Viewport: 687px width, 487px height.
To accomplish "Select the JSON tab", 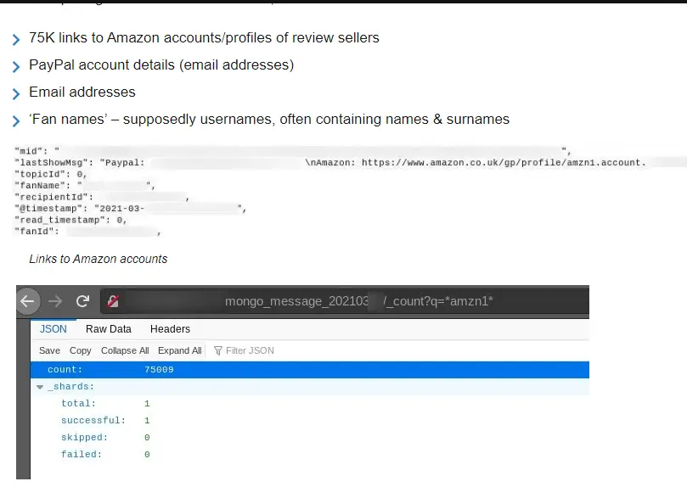I will [53, 329].
